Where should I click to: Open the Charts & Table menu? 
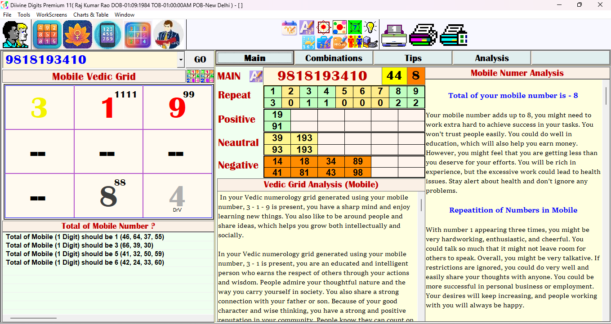click(91, 14)
